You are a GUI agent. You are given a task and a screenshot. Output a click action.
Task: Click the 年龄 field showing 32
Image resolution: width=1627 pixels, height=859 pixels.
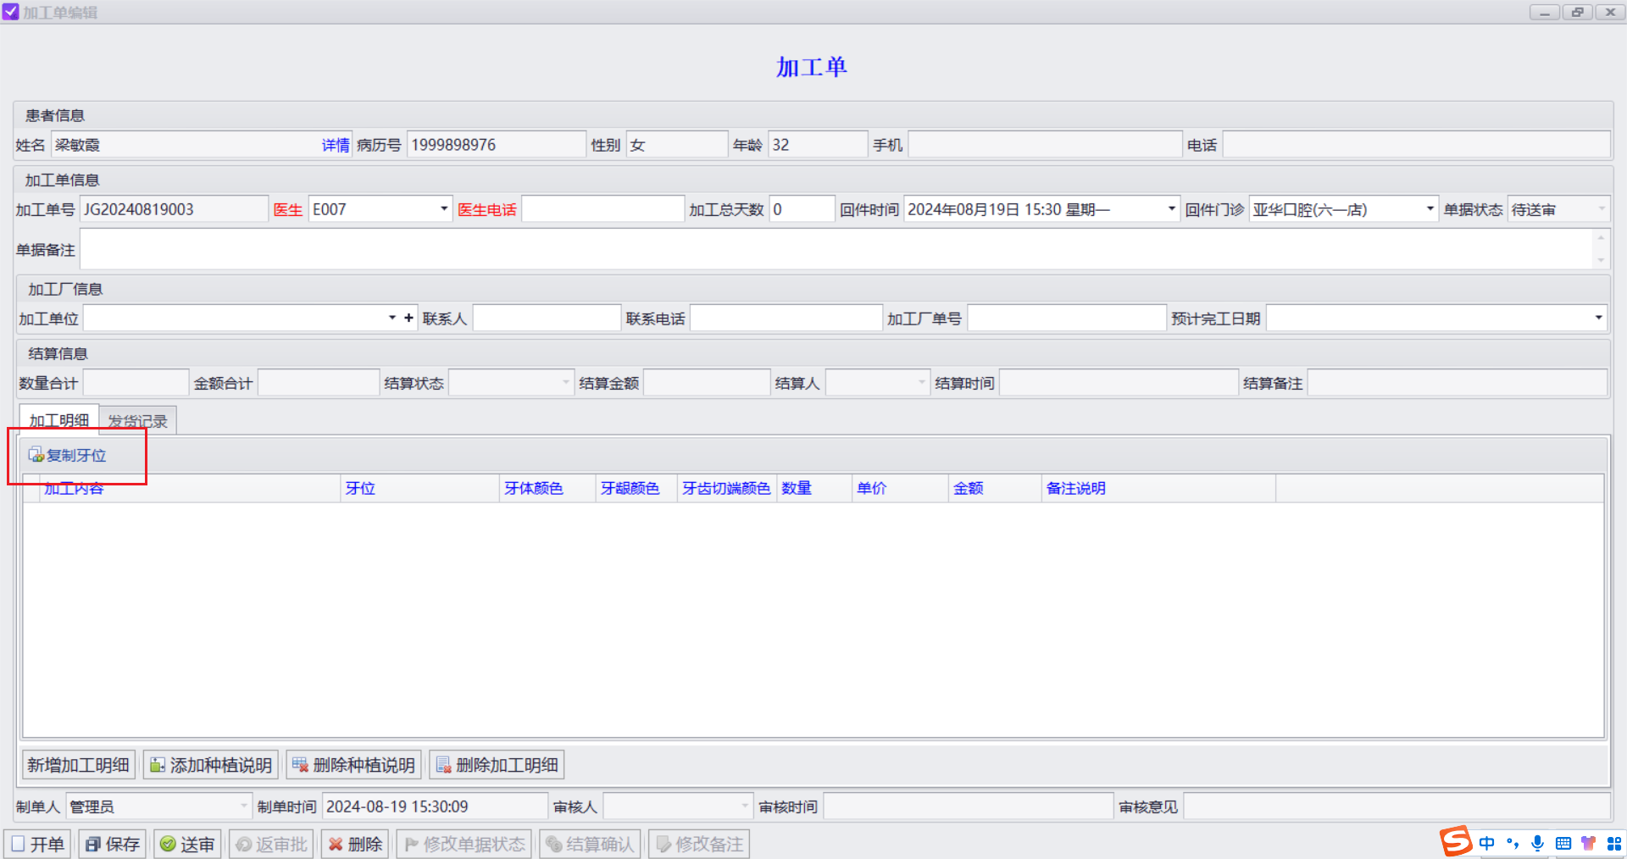pos(818,145)
